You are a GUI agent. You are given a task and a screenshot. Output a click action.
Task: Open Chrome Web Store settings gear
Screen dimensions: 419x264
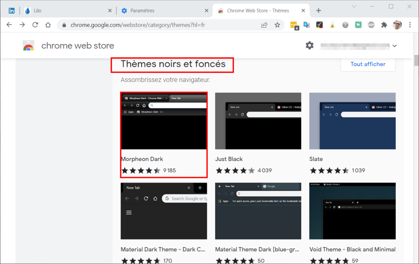tap(309, 46)
